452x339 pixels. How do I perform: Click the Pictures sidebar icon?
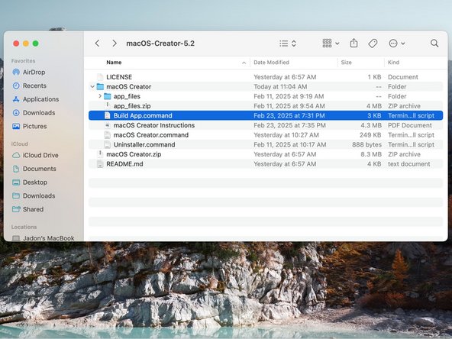(x=16, y=126)
